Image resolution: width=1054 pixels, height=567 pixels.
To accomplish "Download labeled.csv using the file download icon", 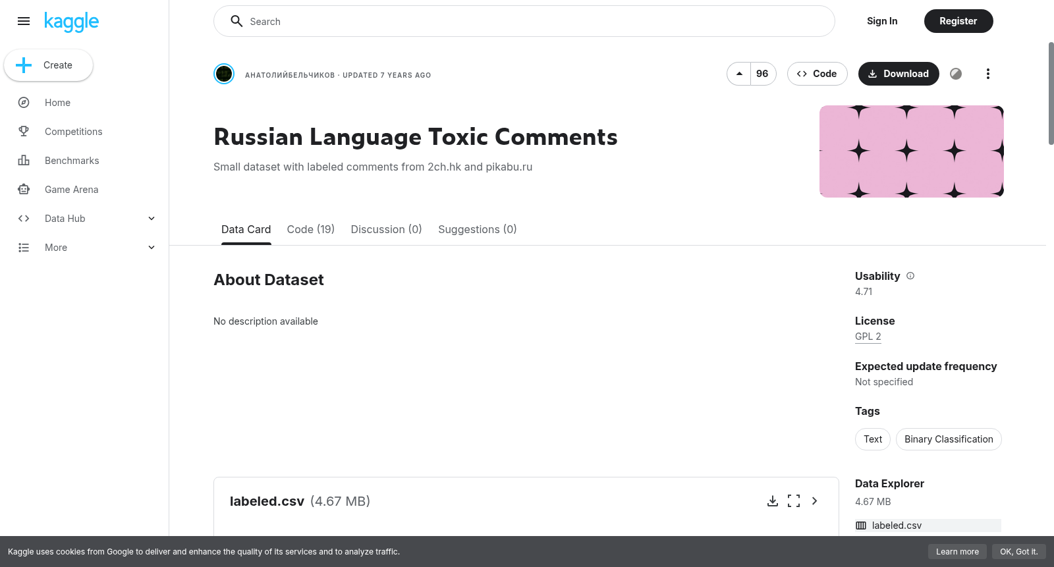I will pos(773,501).
